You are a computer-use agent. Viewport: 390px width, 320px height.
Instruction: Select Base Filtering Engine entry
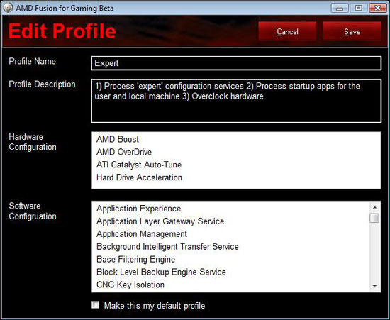pyautogui.click(x=136, y=259)
